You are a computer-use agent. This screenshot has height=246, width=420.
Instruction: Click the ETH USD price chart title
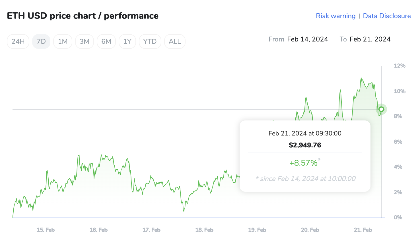(83, 16)
